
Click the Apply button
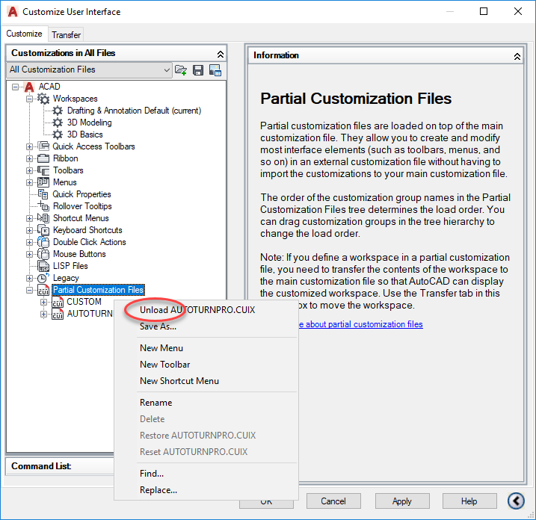click(402, 501)
